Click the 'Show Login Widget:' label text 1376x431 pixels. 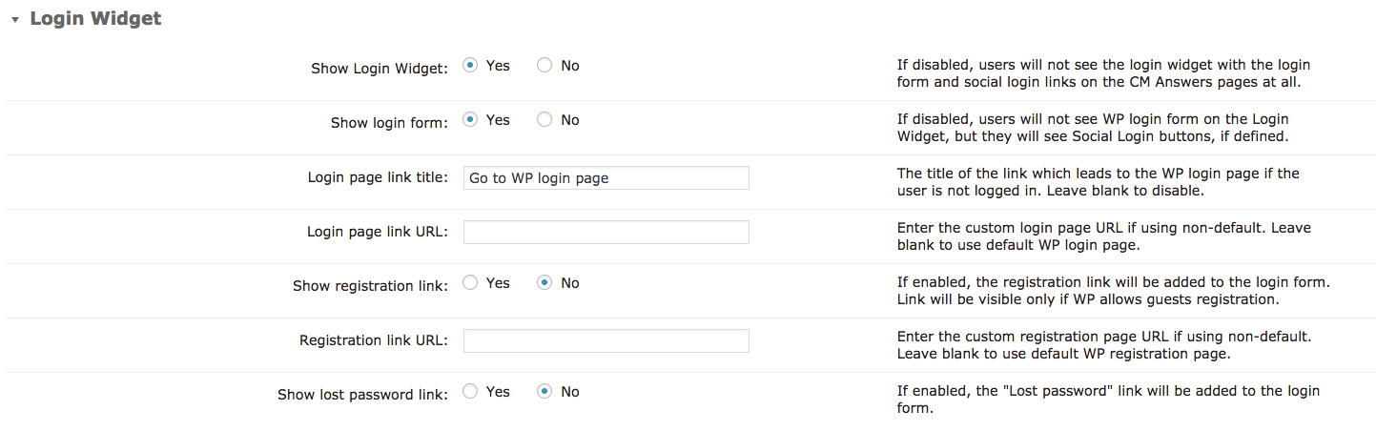tap(379, 69)
